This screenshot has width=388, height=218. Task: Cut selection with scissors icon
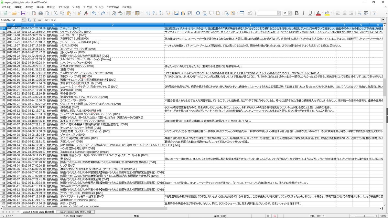click(55, 13)
